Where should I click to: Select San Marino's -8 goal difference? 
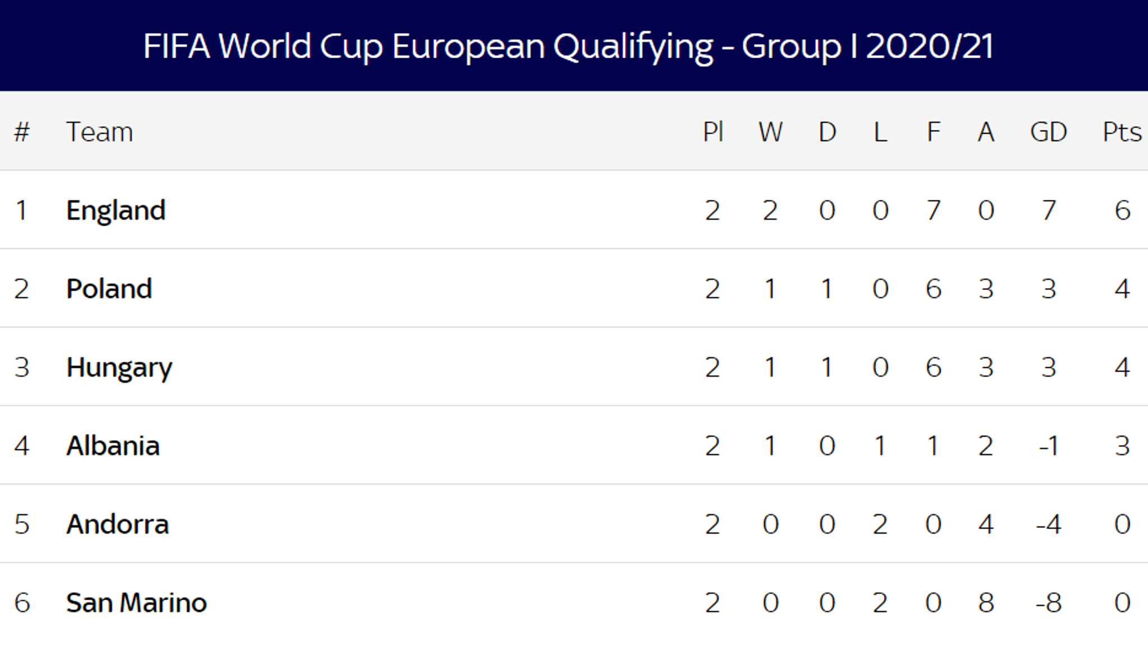click(1048, 603)
